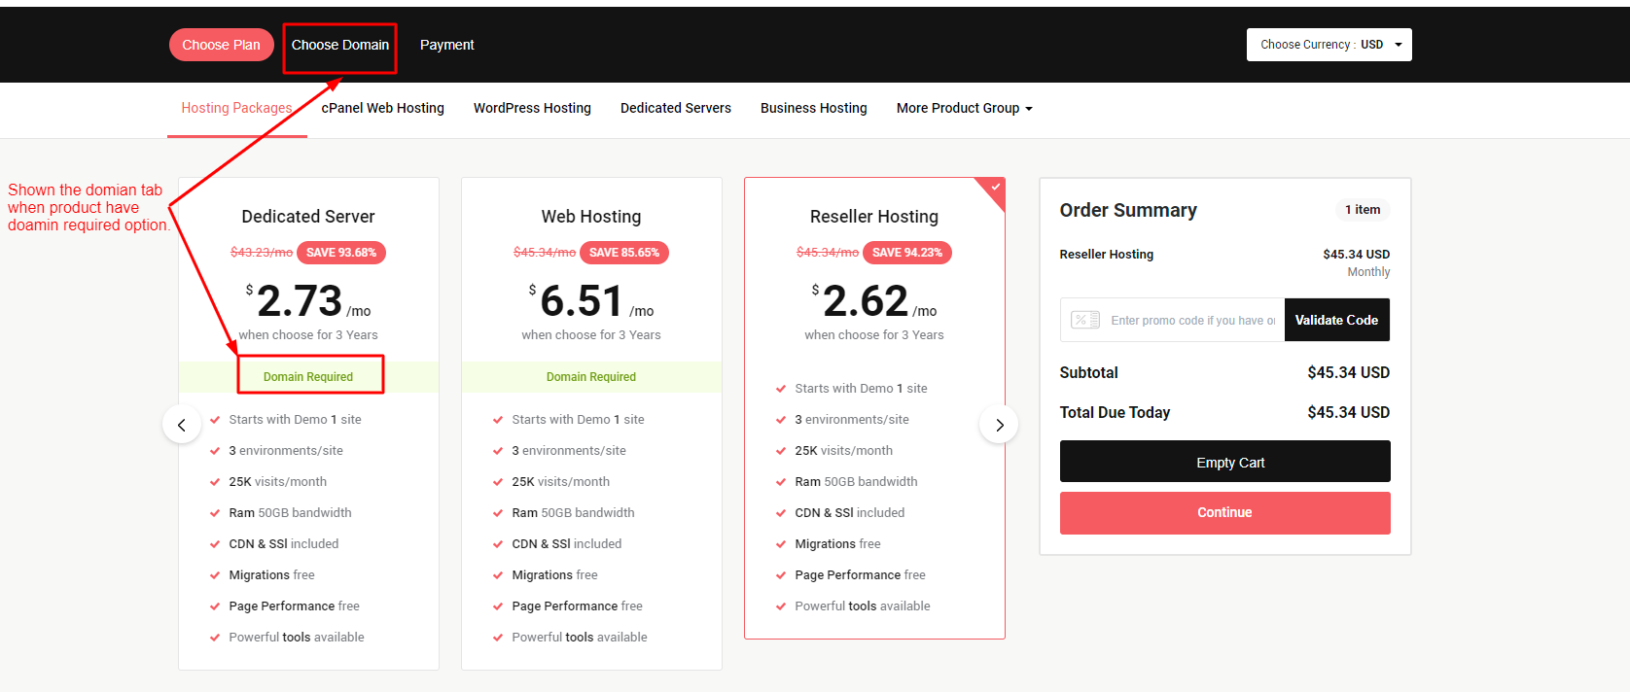Click the Monthly billing cycle label
The image size is (1630, 692).
(1368, 272)
